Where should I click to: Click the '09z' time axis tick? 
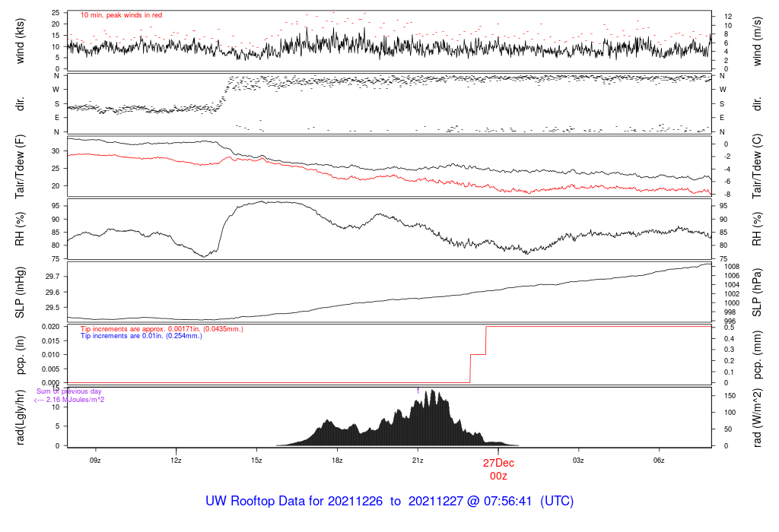click(x=95, y=460)
